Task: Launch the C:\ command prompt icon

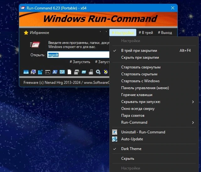Action: [48, 72]
